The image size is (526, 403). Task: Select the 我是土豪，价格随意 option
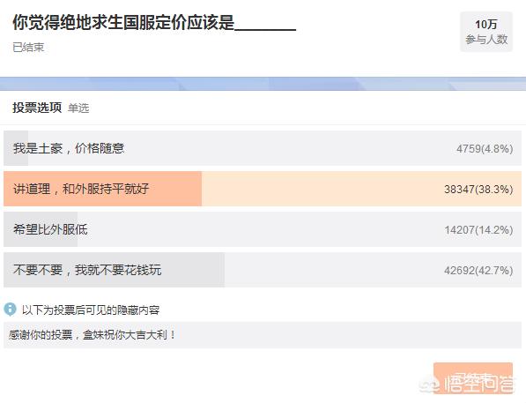point(263,148)
